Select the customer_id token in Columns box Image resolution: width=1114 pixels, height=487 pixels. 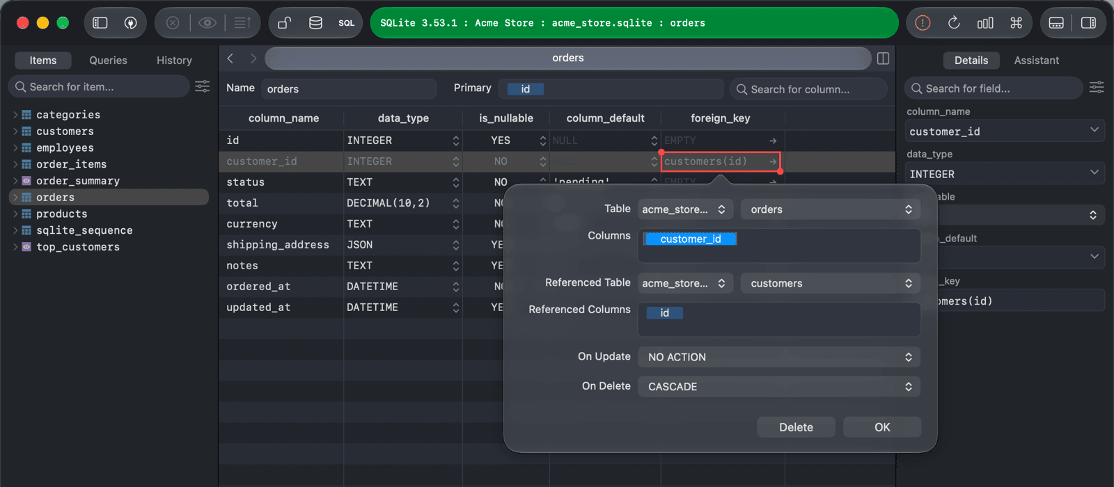coord(690,239)
